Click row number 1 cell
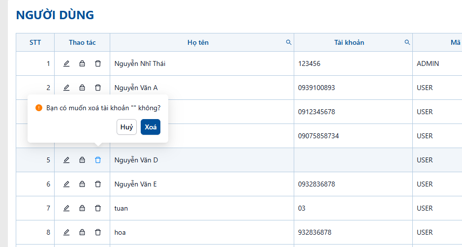This screenshot has height=247, width=462. pos(35,63)
